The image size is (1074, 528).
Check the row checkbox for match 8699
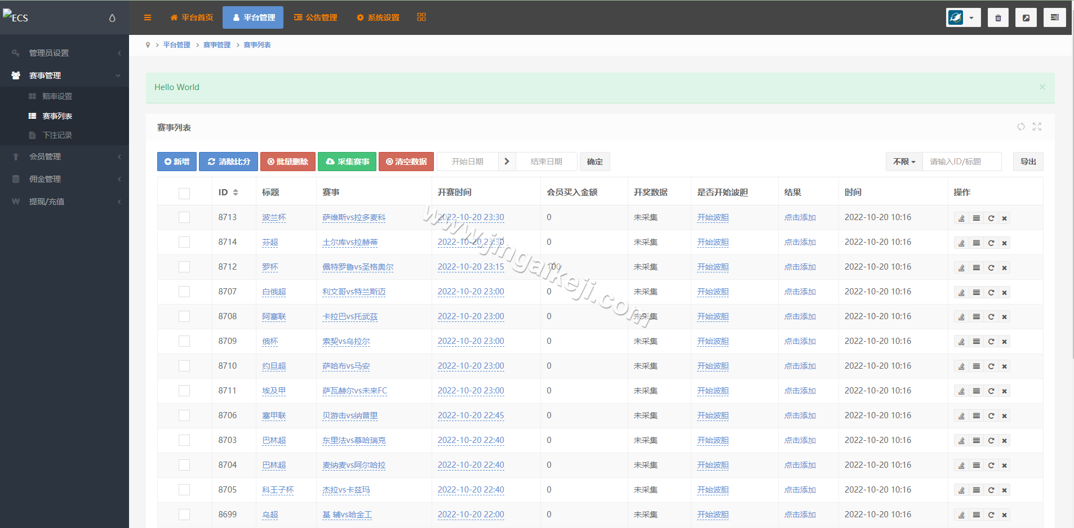pos(184,514)
